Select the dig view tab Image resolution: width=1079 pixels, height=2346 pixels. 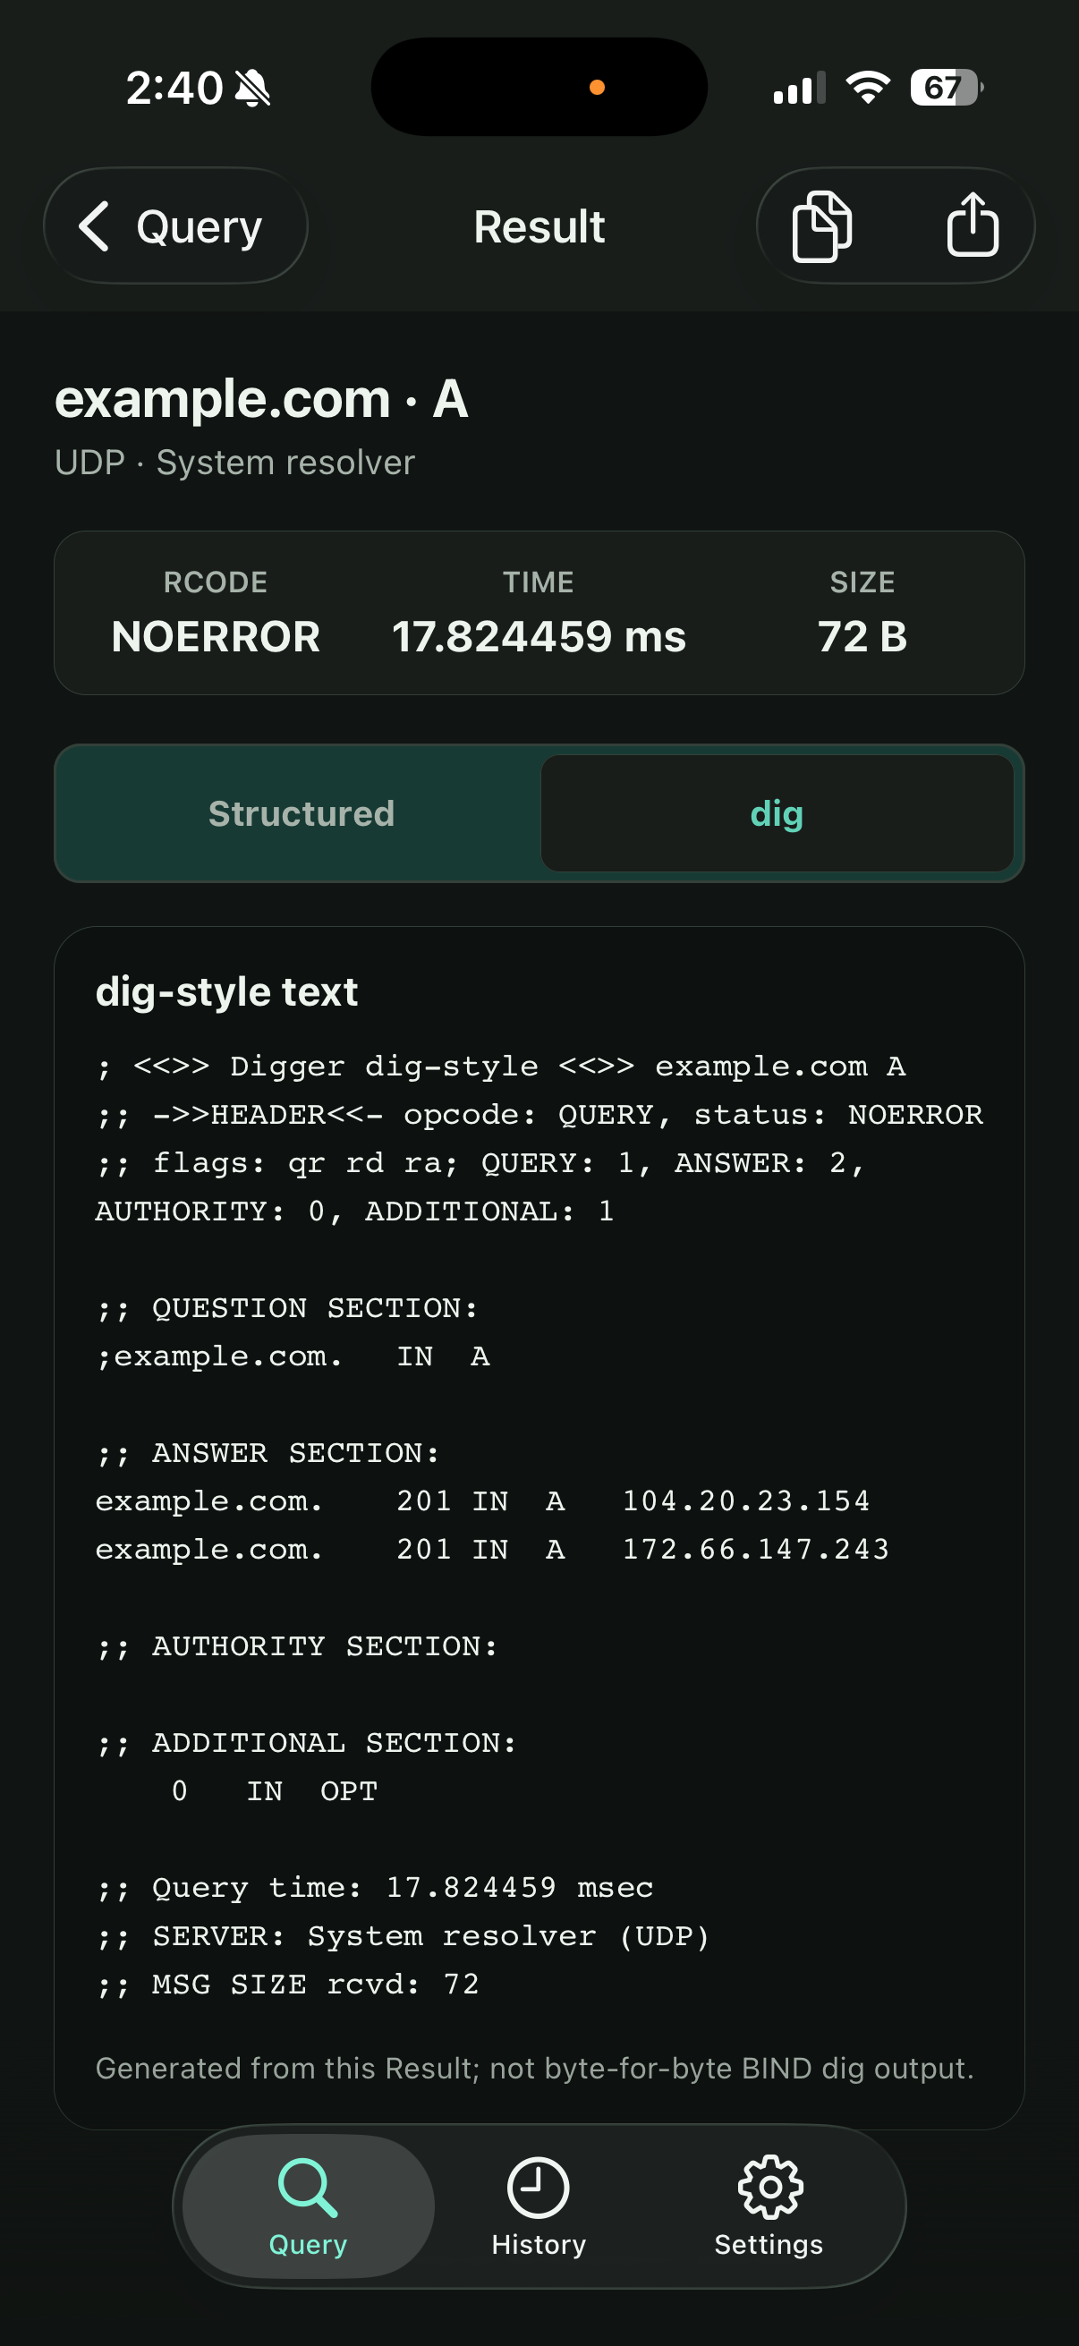pyautogui.click(x=777, y=813)
